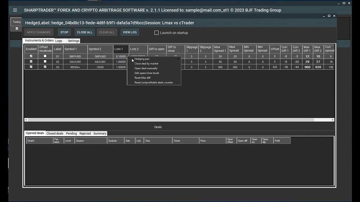This screenshot has height=202, width=360.
Task: Show the Opened deals tab
Action: (35, 133)
